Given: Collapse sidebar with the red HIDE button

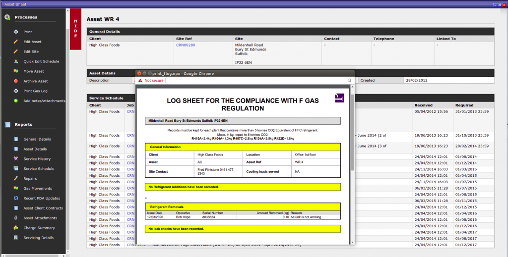Looking at the screenshot, I should [x=75, y=29].
